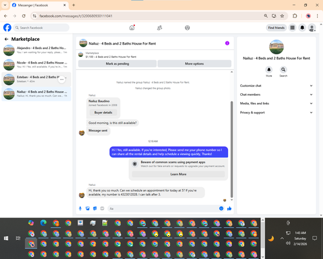Click the house photo in the right panel
The height and width of the screenshot is (259, 323).
tap(276, 47)
